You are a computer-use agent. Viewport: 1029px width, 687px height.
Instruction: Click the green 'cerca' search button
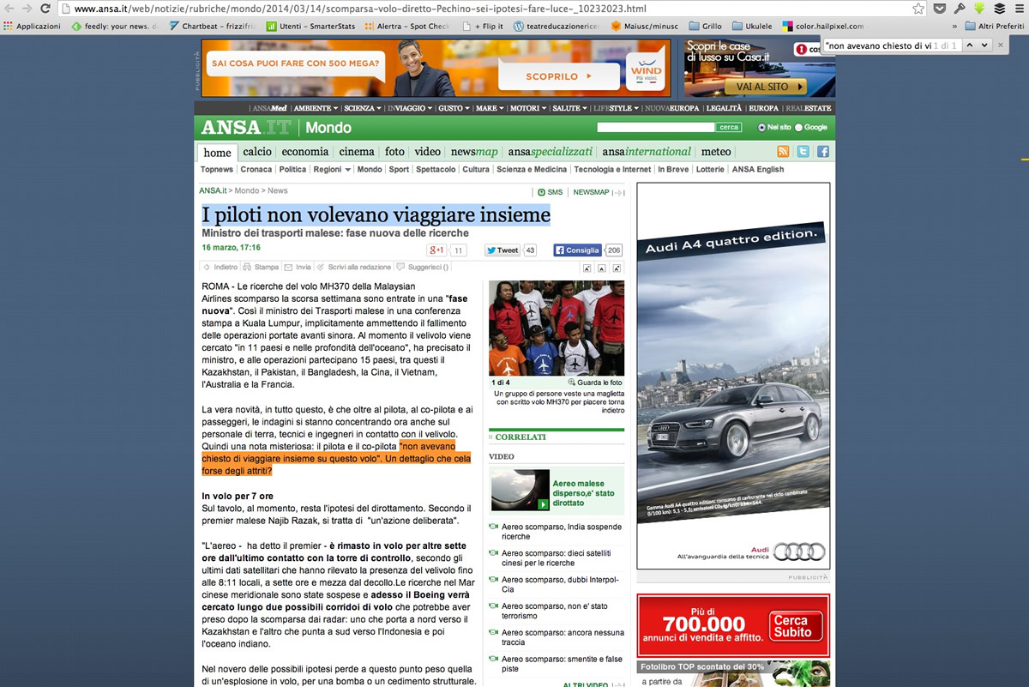coord(729,127)
